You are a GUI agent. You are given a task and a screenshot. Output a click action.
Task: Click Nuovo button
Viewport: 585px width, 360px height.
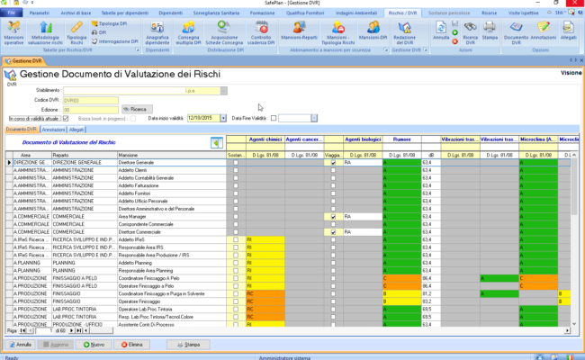coord(94,345)
